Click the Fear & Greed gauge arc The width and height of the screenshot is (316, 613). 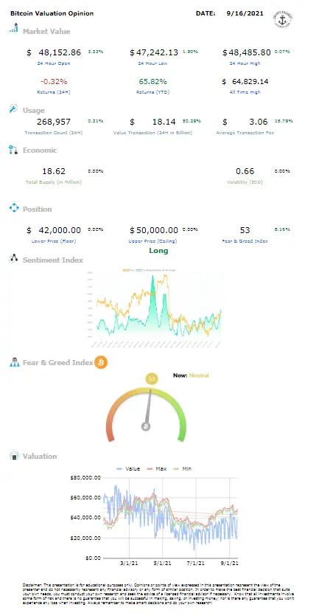click(x=146, y=414)
